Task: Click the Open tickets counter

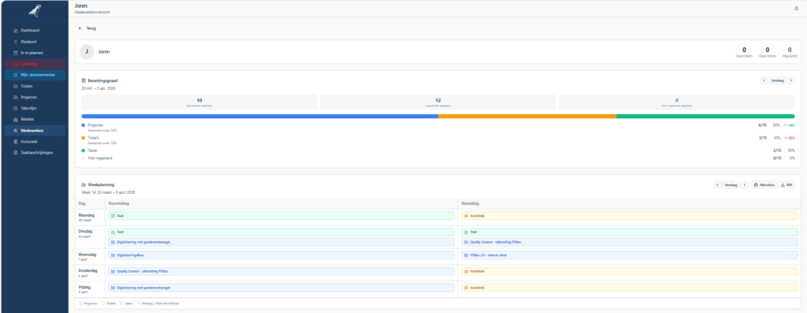Action: pyautogui.click(x=767, y=52)
